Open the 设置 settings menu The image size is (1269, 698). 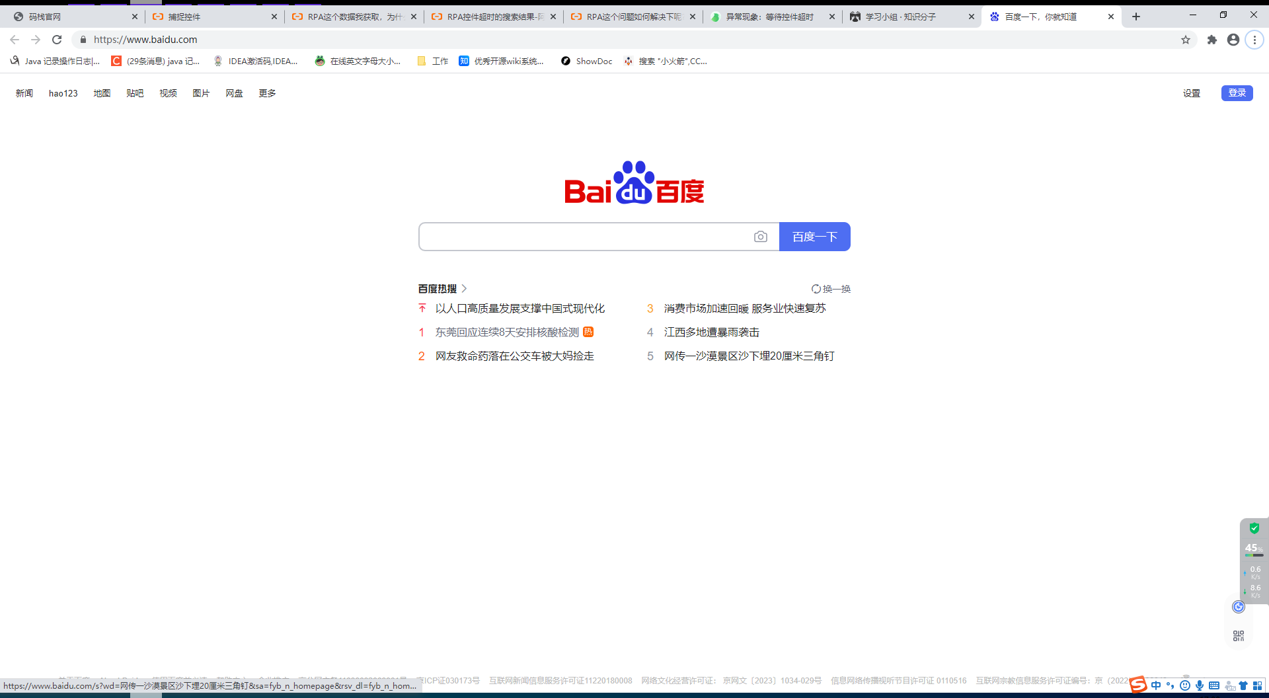(x=1192, y=93)
